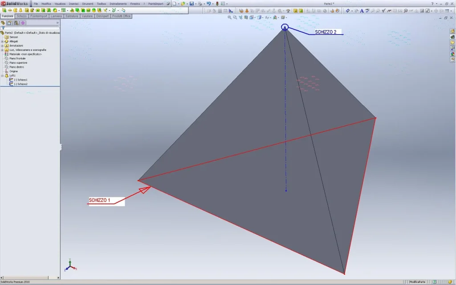Click the Save floppy disk icon
Viewport: 456px width, 285px height.
point(191,4)
